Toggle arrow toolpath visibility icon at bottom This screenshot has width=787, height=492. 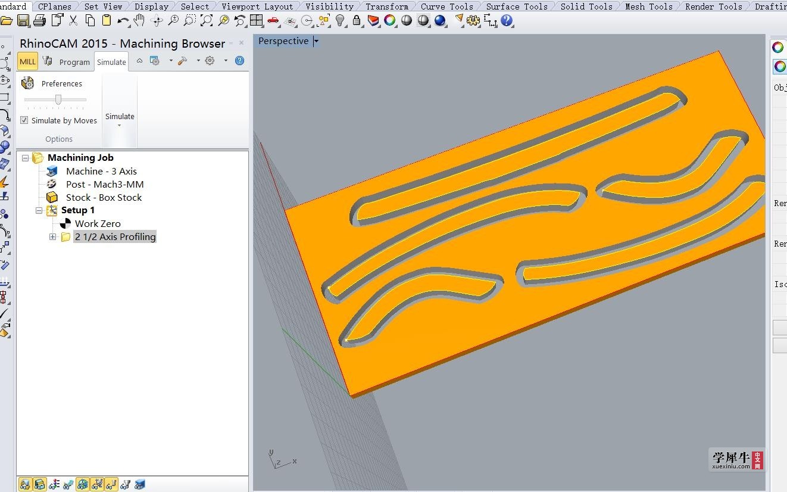pyautogui.click(x=68, y=484)
